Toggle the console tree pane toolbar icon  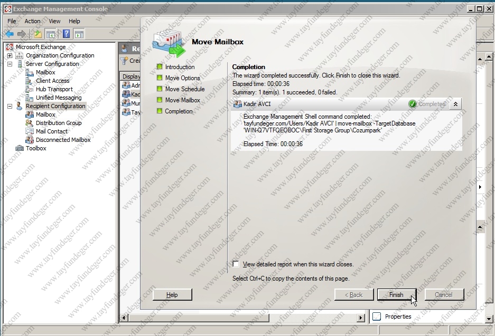[50, 34]
